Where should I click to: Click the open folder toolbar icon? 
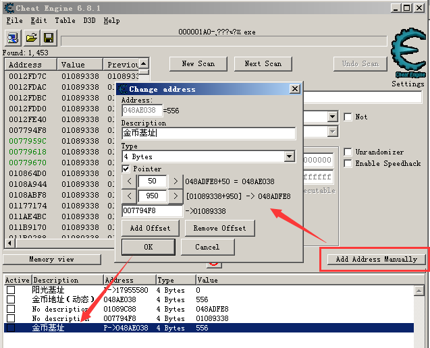pos(32,38)
